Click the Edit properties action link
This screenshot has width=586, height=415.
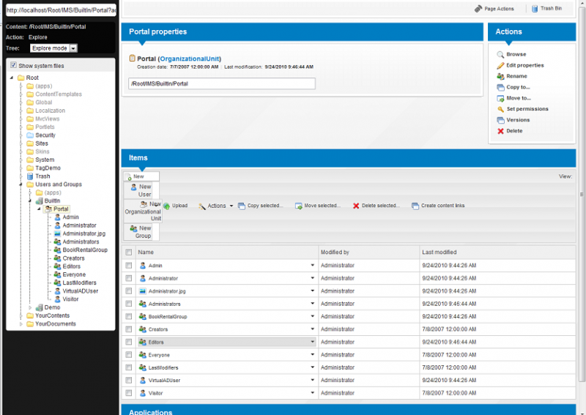(525, 65)
